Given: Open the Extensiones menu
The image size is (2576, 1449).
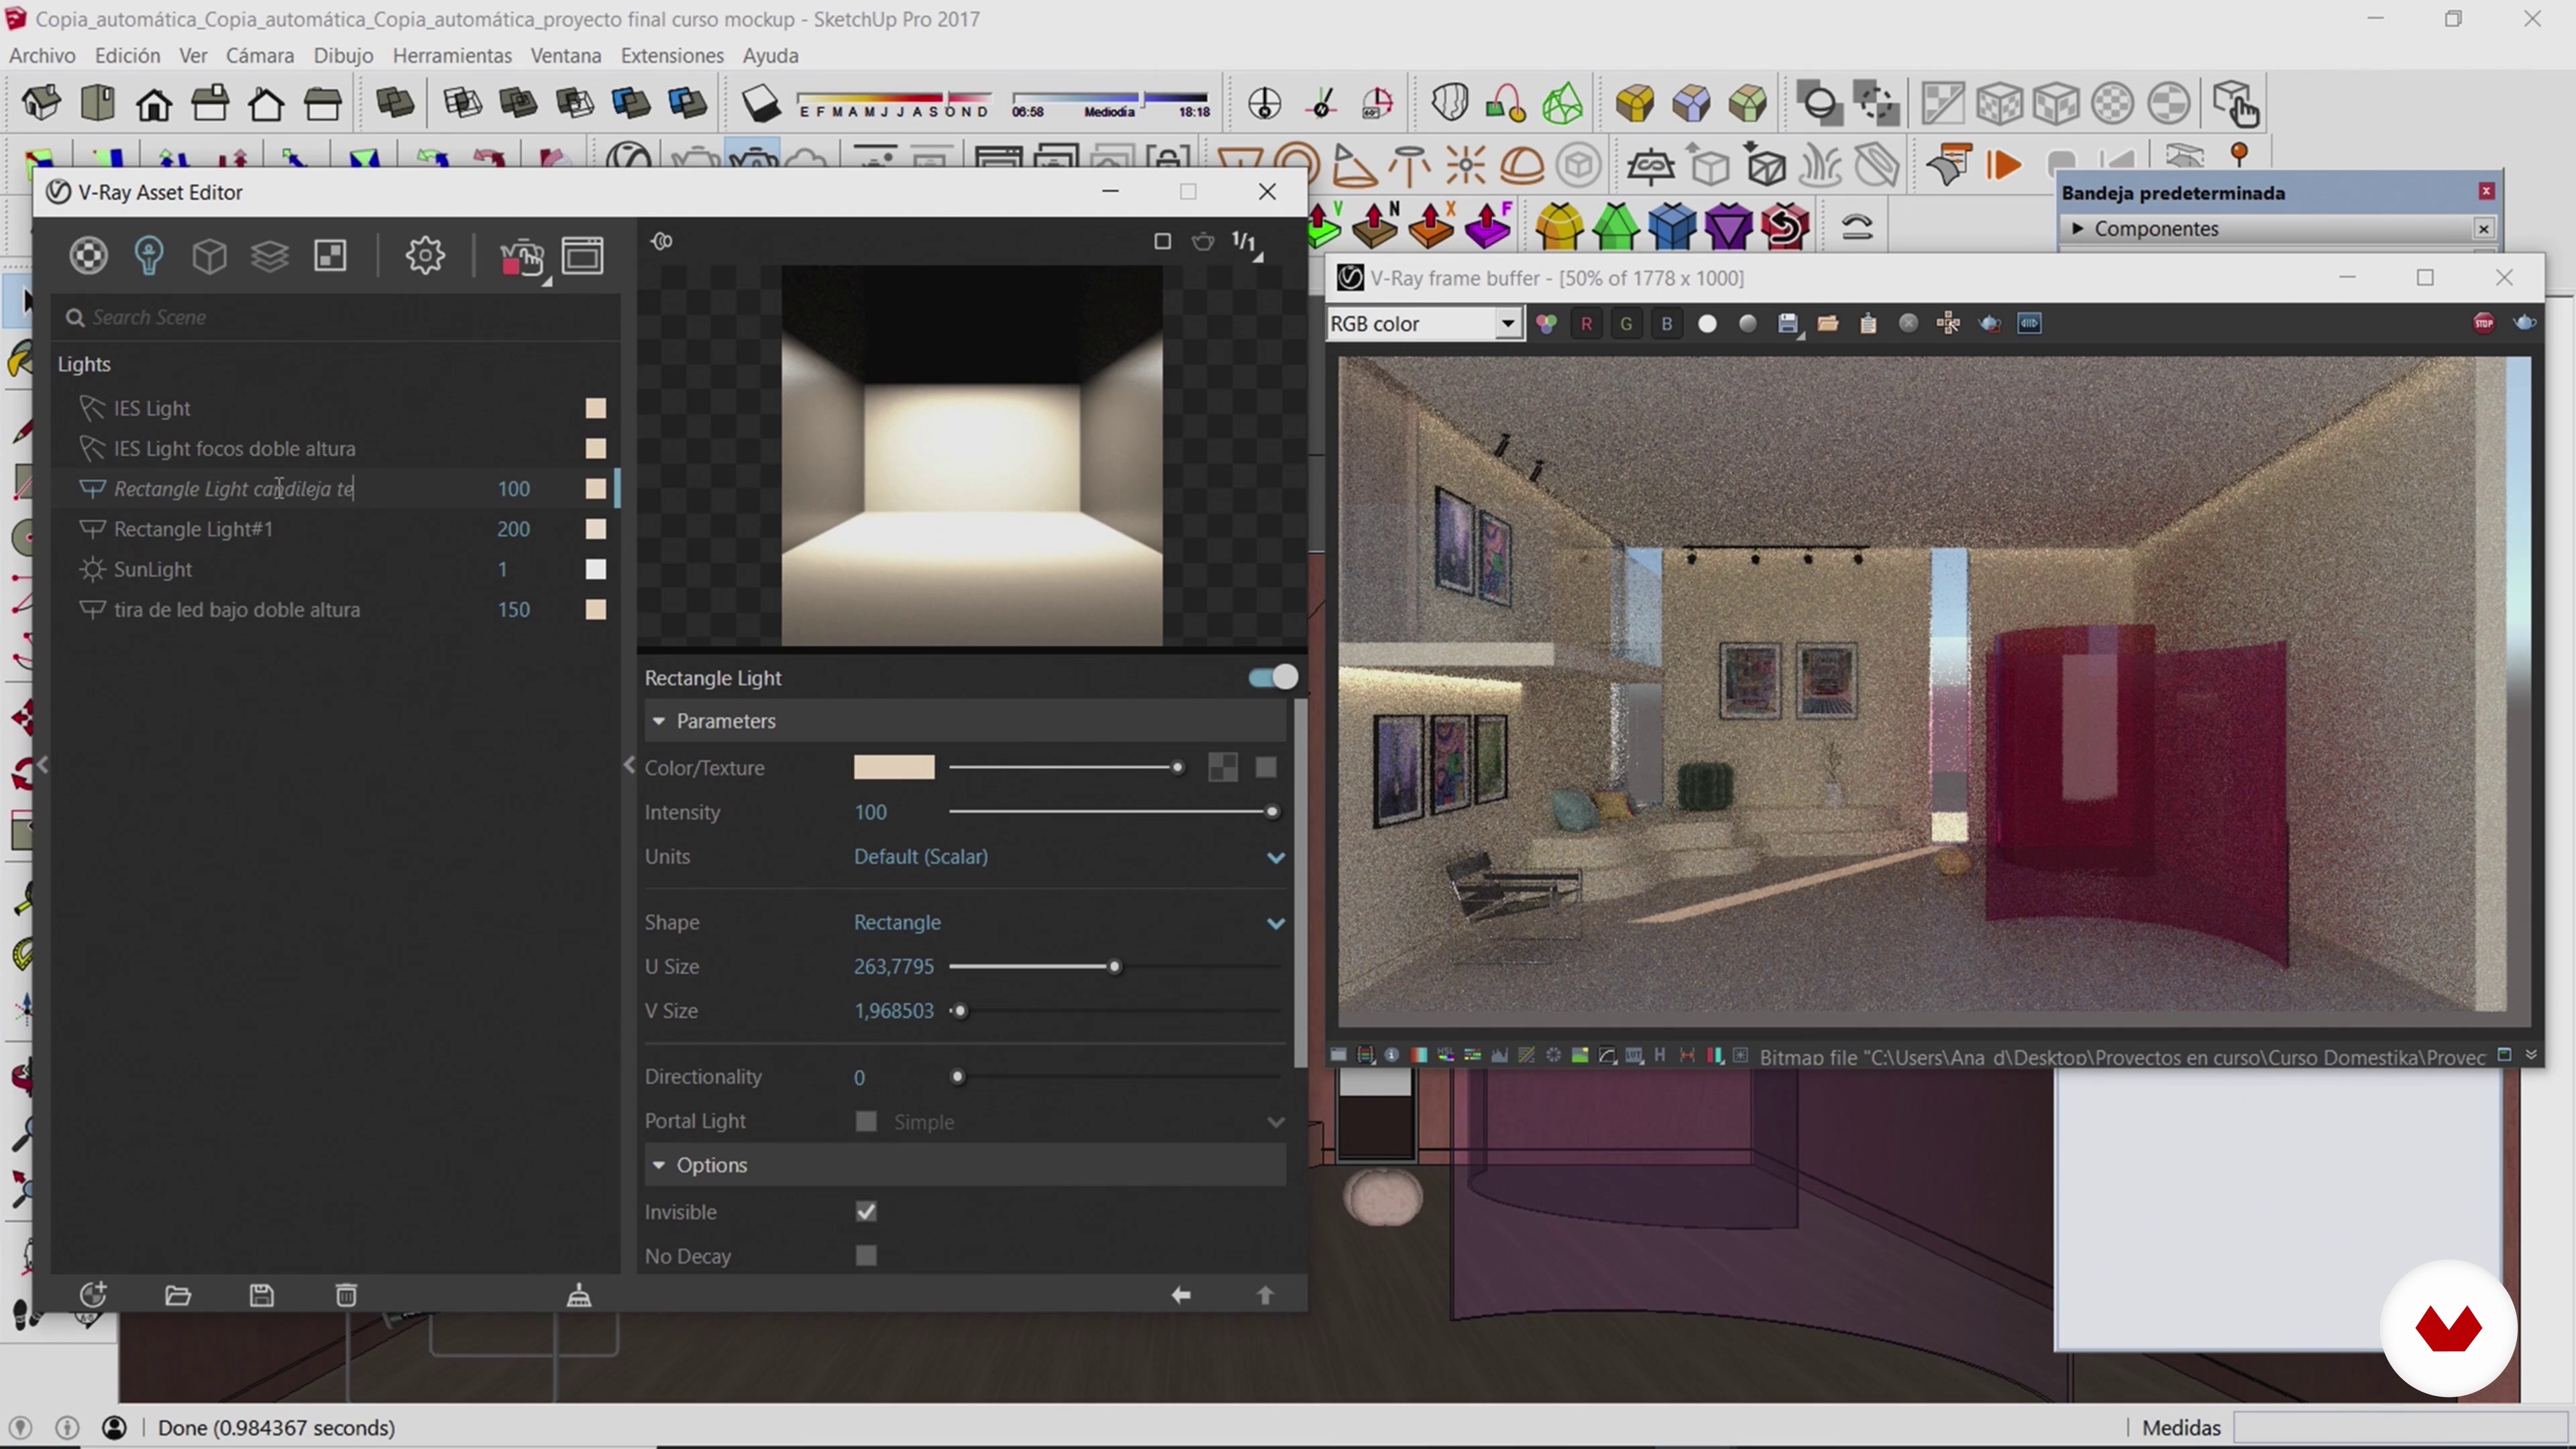Looking at the screenshot, I should [x=672, y=56].
